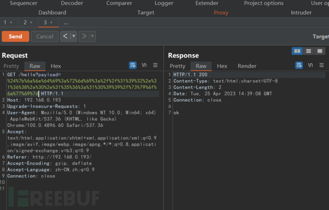Go back to previous request with arrow

65,36
